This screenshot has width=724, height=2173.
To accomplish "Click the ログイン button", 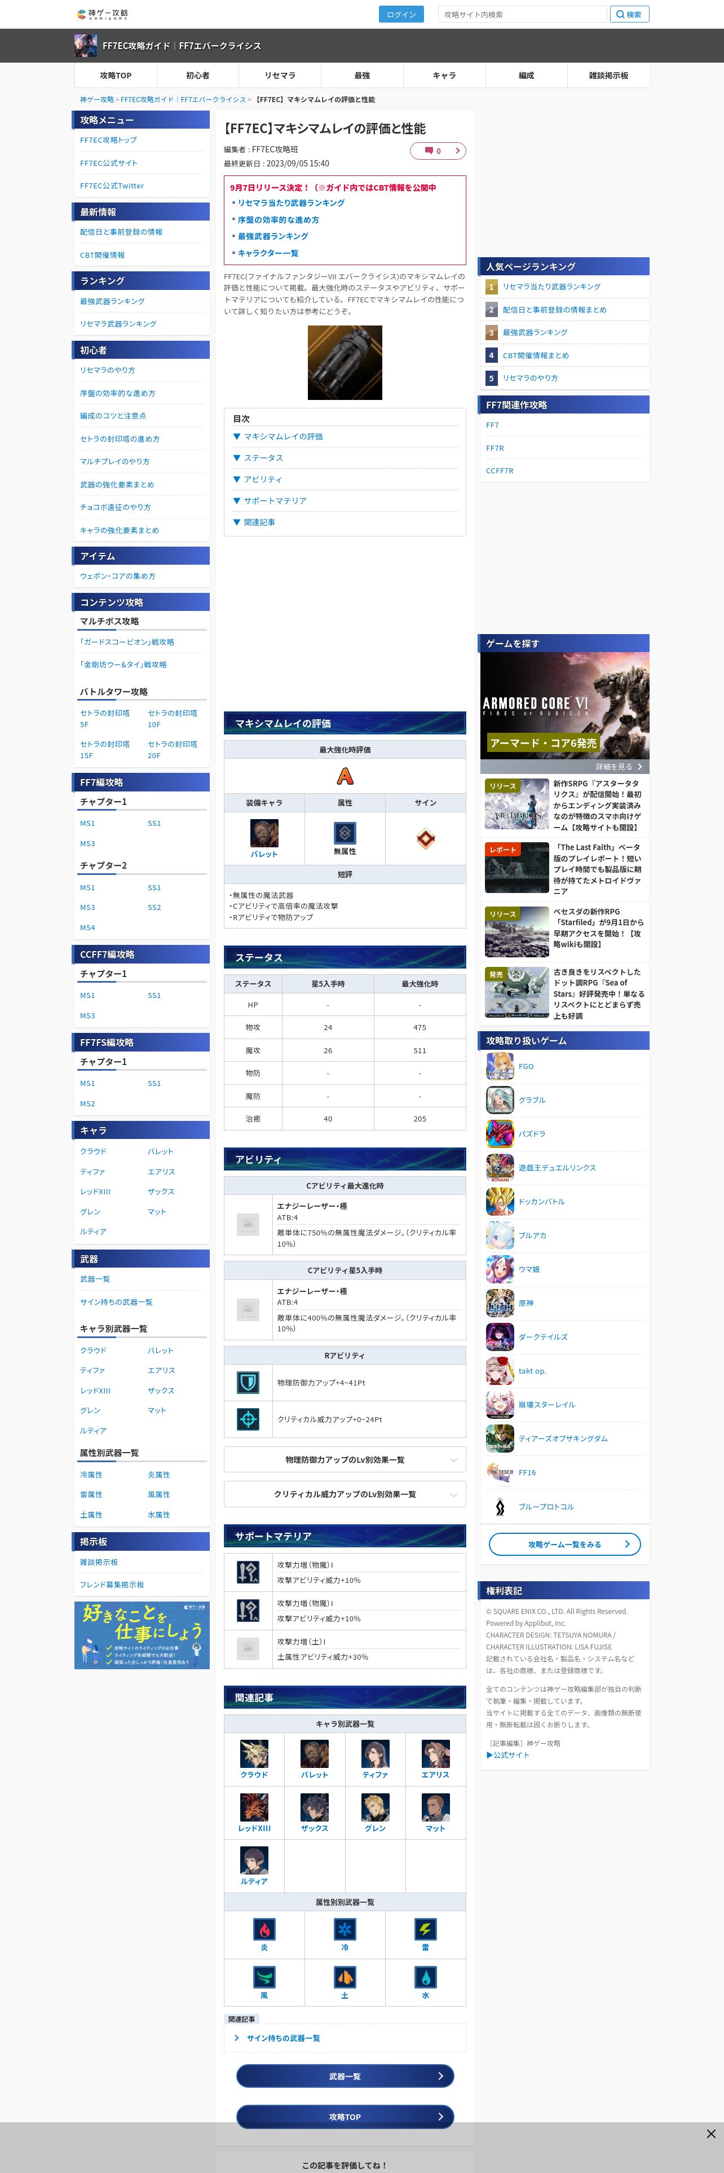I will (401, 14).
